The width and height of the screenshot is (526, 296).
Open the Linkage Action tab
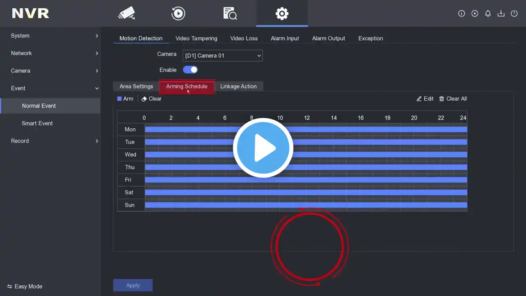238,86
